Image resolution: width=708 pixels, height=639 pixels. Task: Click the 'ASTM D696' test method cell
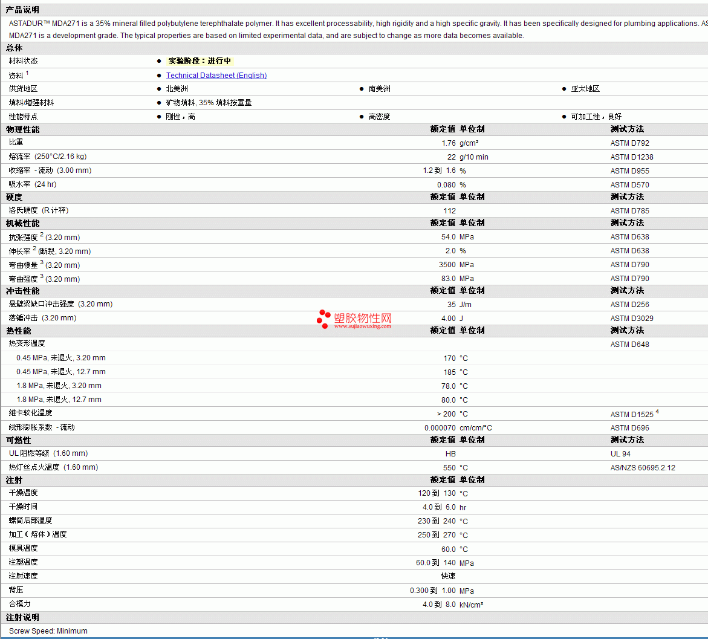click(x=629, y=428)
